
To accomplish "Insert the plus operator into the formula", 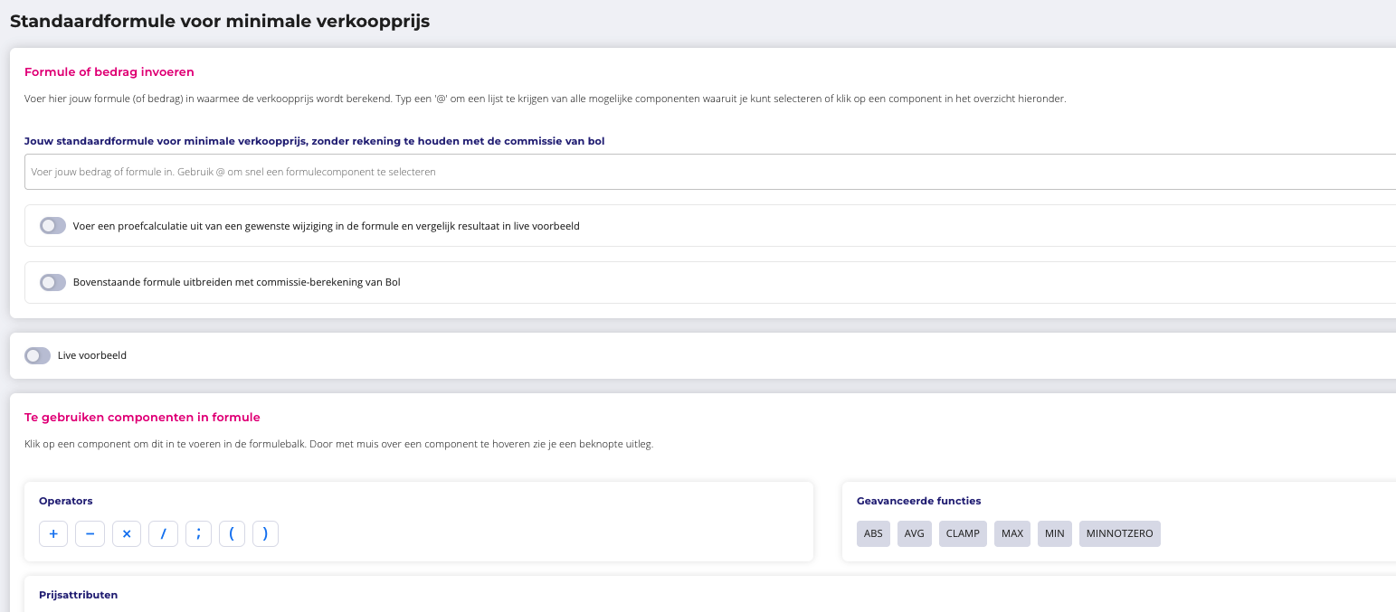I will pos(53,534).
